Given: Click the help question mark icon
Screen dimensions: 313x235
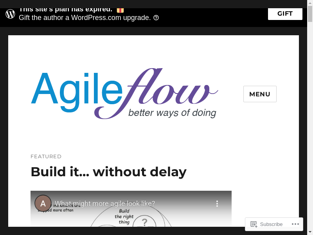Looking at the screenshot, I should click(156, 18).
